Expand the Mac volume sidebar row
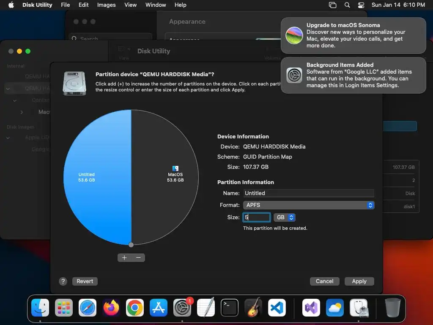433x325 pixels. (22, 112)
